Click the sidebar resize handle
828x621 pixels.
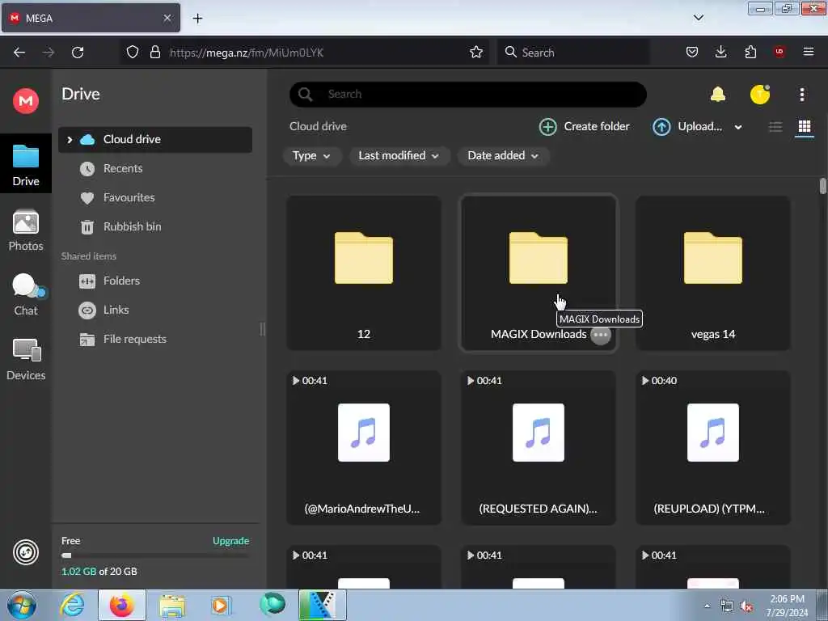click(263, 329)
